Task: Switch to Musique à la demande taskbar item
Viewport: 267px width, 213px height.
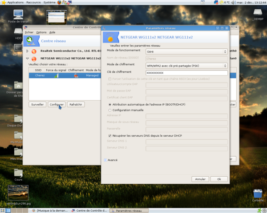Action: (50, 211)
